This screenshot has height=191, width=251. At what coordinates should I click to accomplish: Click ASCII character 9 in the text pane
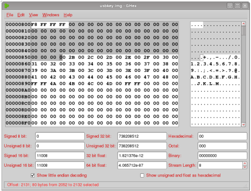click(192, 70)
